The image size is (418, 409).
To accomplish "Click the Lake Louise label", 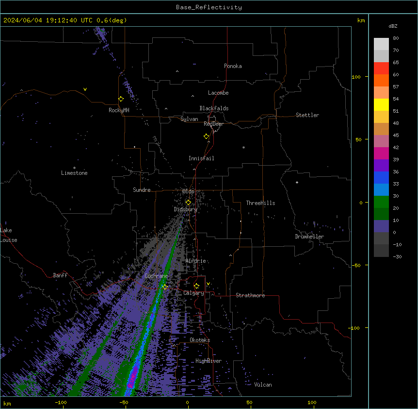I will (x=9, y=235).
